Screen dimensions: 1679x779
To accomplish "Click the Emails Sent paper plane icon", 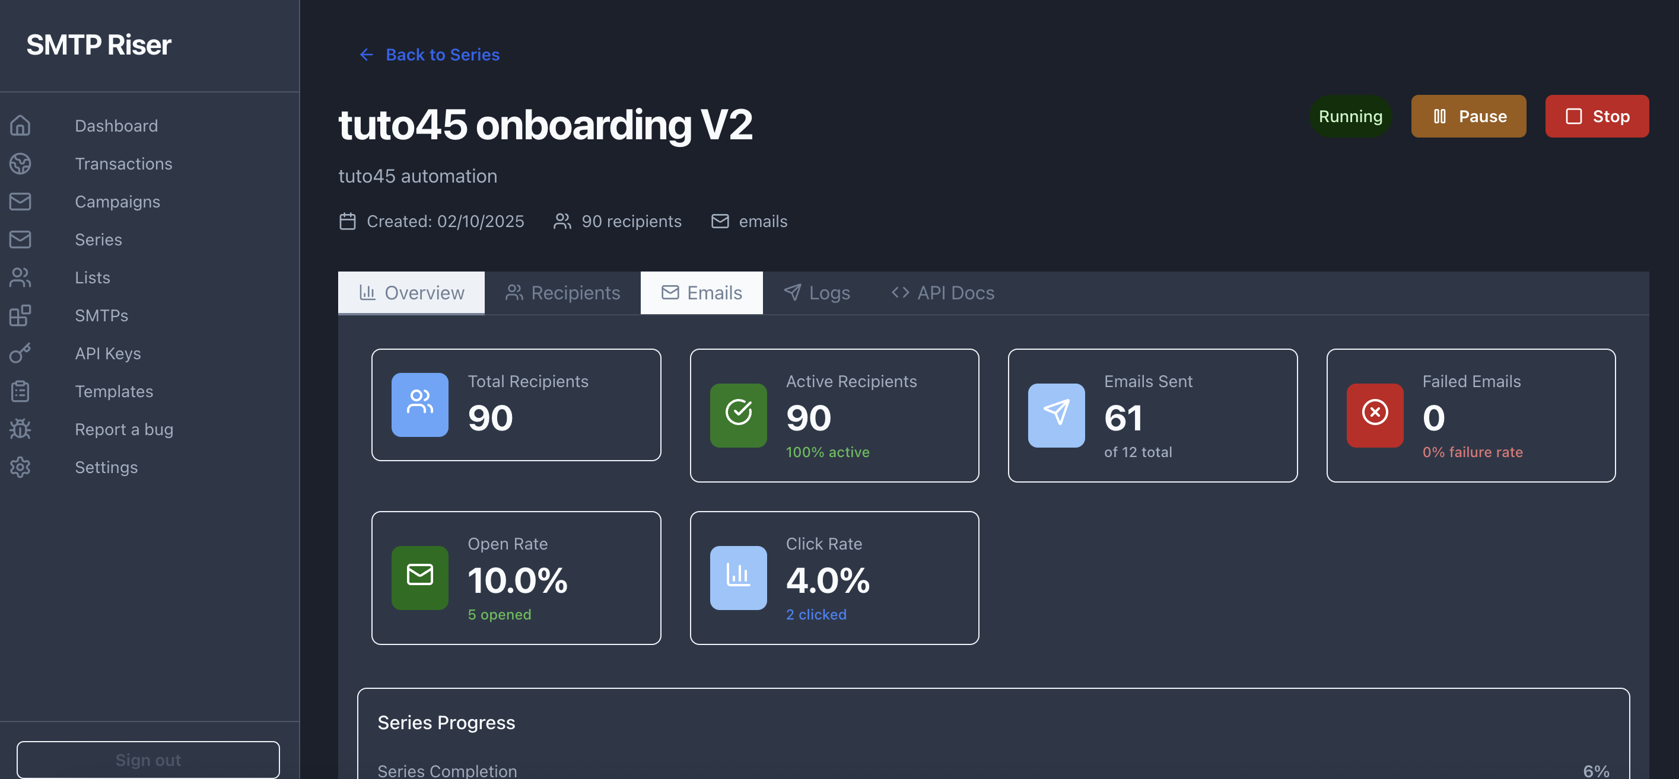I will [1056, 415].
